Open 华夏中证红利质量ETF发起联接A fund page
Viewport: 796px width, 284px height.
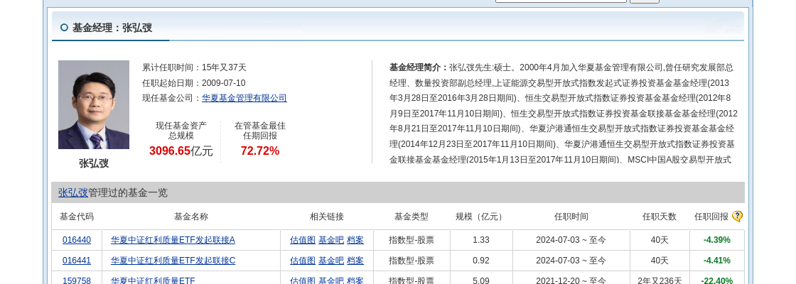click(x=173, y=240)
